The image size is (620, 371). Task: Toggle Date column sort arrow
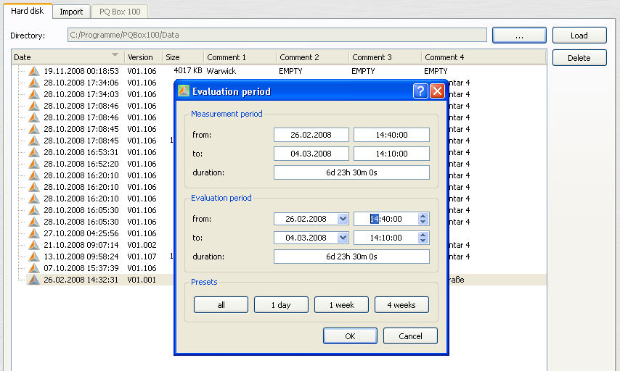click(115, 55)
